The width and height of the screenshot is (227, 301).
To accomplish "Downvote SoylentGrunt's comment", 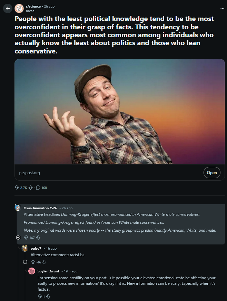I will [x=48, y=296].
